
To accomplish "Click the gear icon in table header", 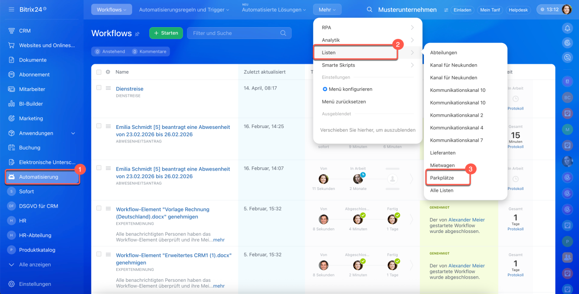I will pos(108,72).
